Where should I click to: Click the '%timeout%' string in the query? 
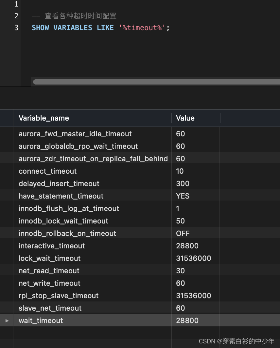[x=142, y=28]
